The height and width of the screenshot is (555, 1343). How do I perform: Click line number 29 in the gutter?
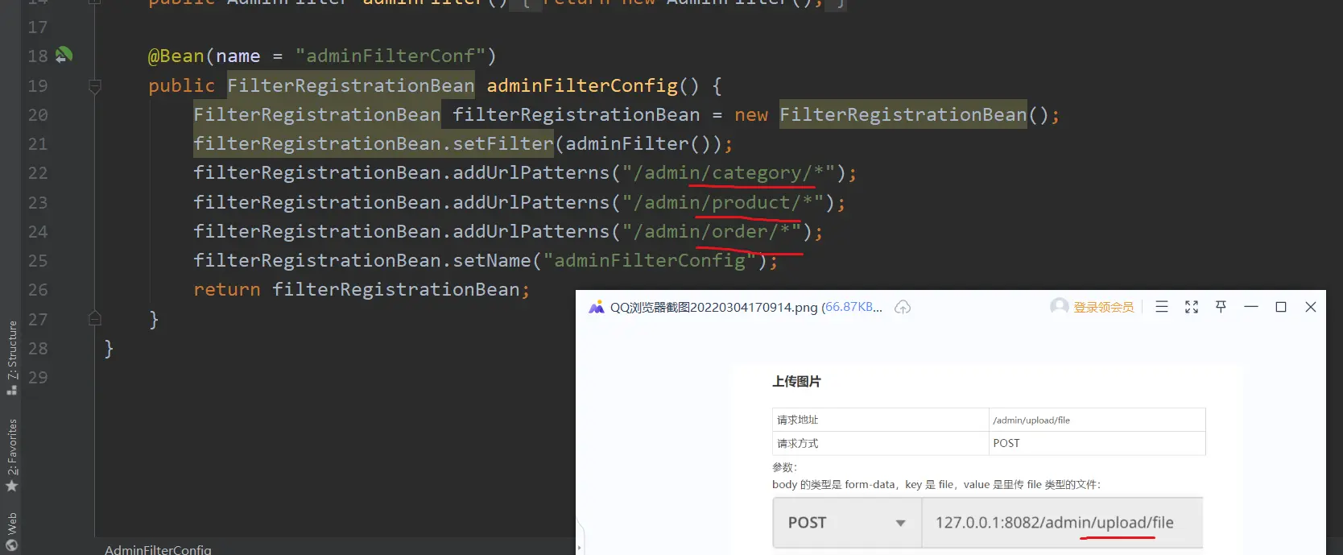(38, 377)
